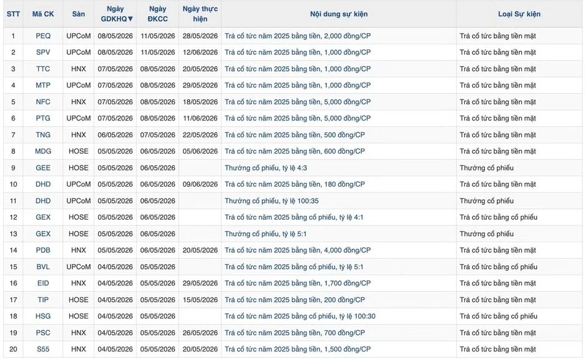Screen dimensions: 586x359
Task: View the NFC 5,000 đồng/CP dividend event
Action: pyautogui.click(x=298, y=102)
